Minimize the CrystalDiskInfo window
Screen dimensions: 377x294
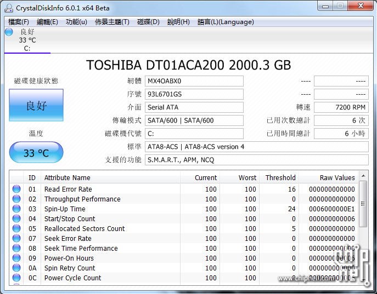pyautogui.click(x=325, y=6)
